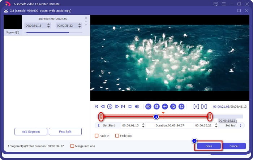Click the Delete segment trash icon
The height and width of the screenshot is (160, 253).
[156, 107]
